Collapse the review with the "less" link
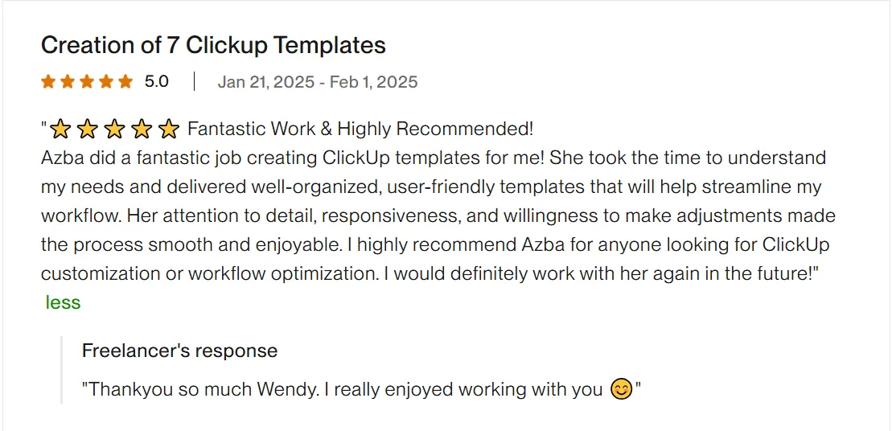 coord(63,302)
